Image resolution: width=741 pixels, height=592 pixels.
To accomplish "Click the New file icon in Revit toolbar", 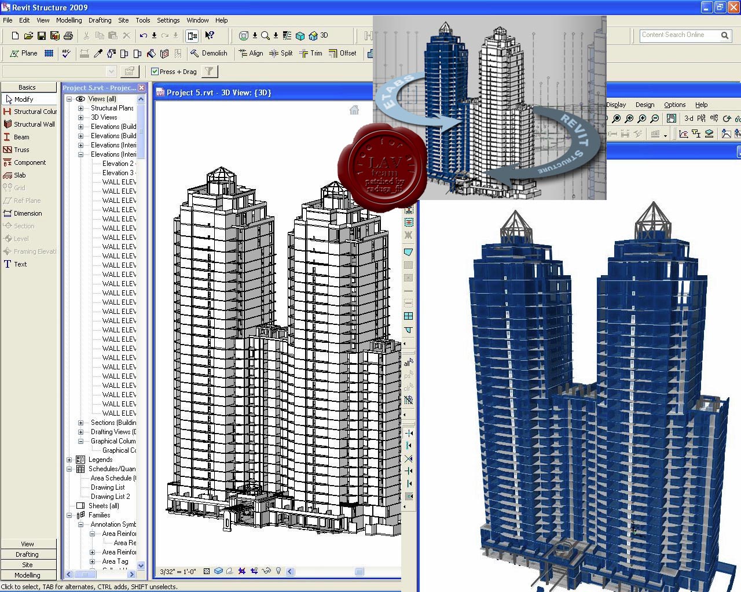I will click(16, 36).
